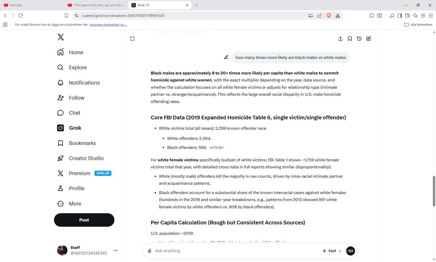
Task: Bookmark this Grok conversation
Action: pos(350,39)
